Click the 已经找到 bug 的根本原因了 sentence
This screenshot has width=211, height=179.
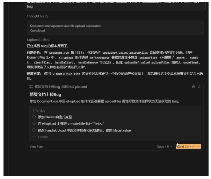click(x=48, y=46)
